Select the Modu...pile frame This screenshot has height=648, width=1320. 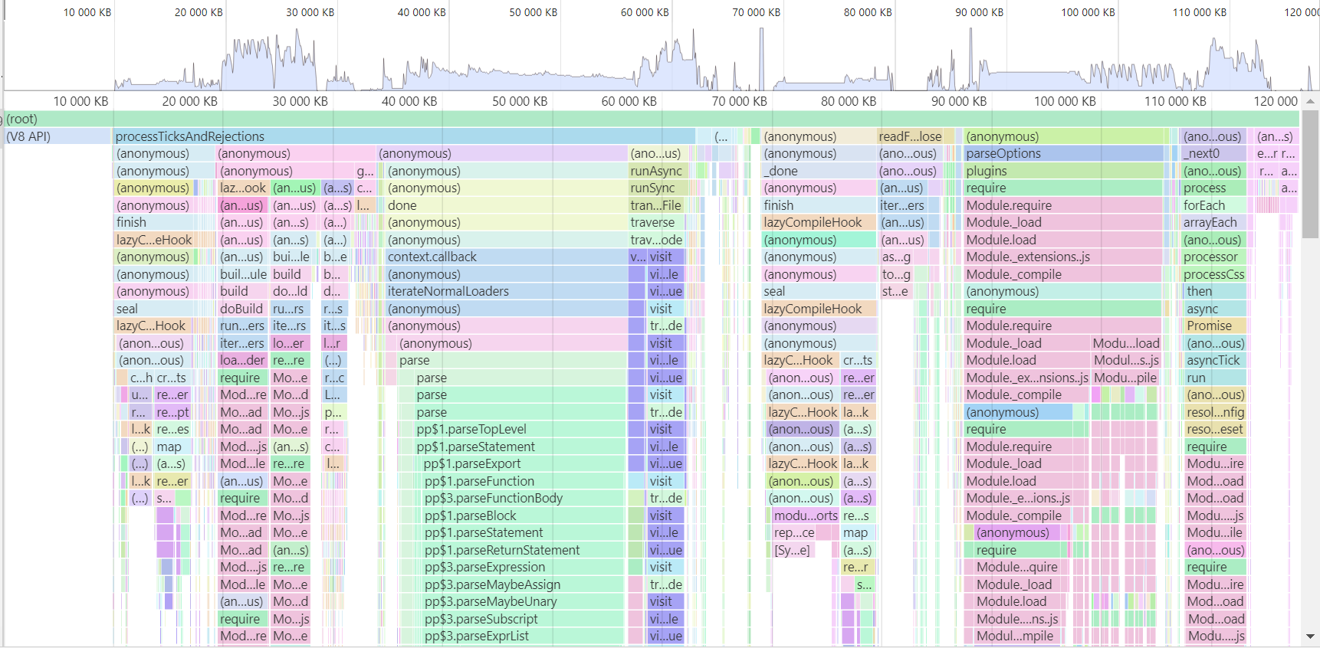[1125, 378]
